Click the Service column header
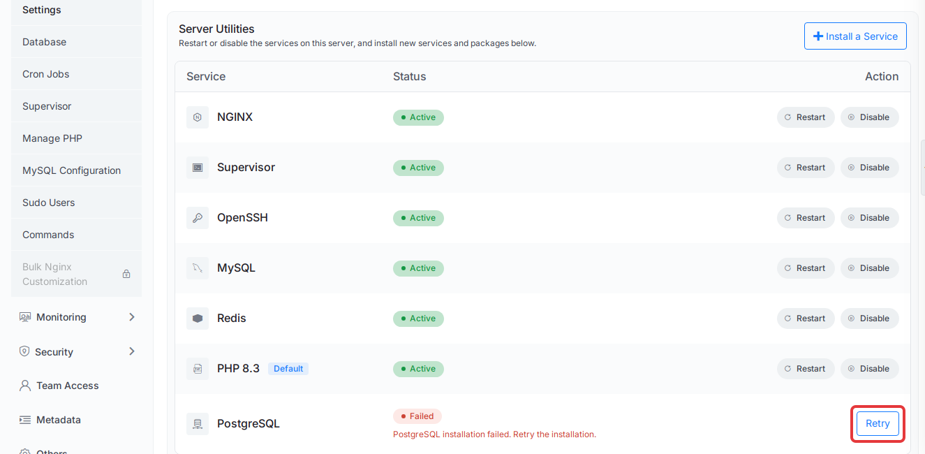Viewport: 925px width, 454px height. pos(206,77)
